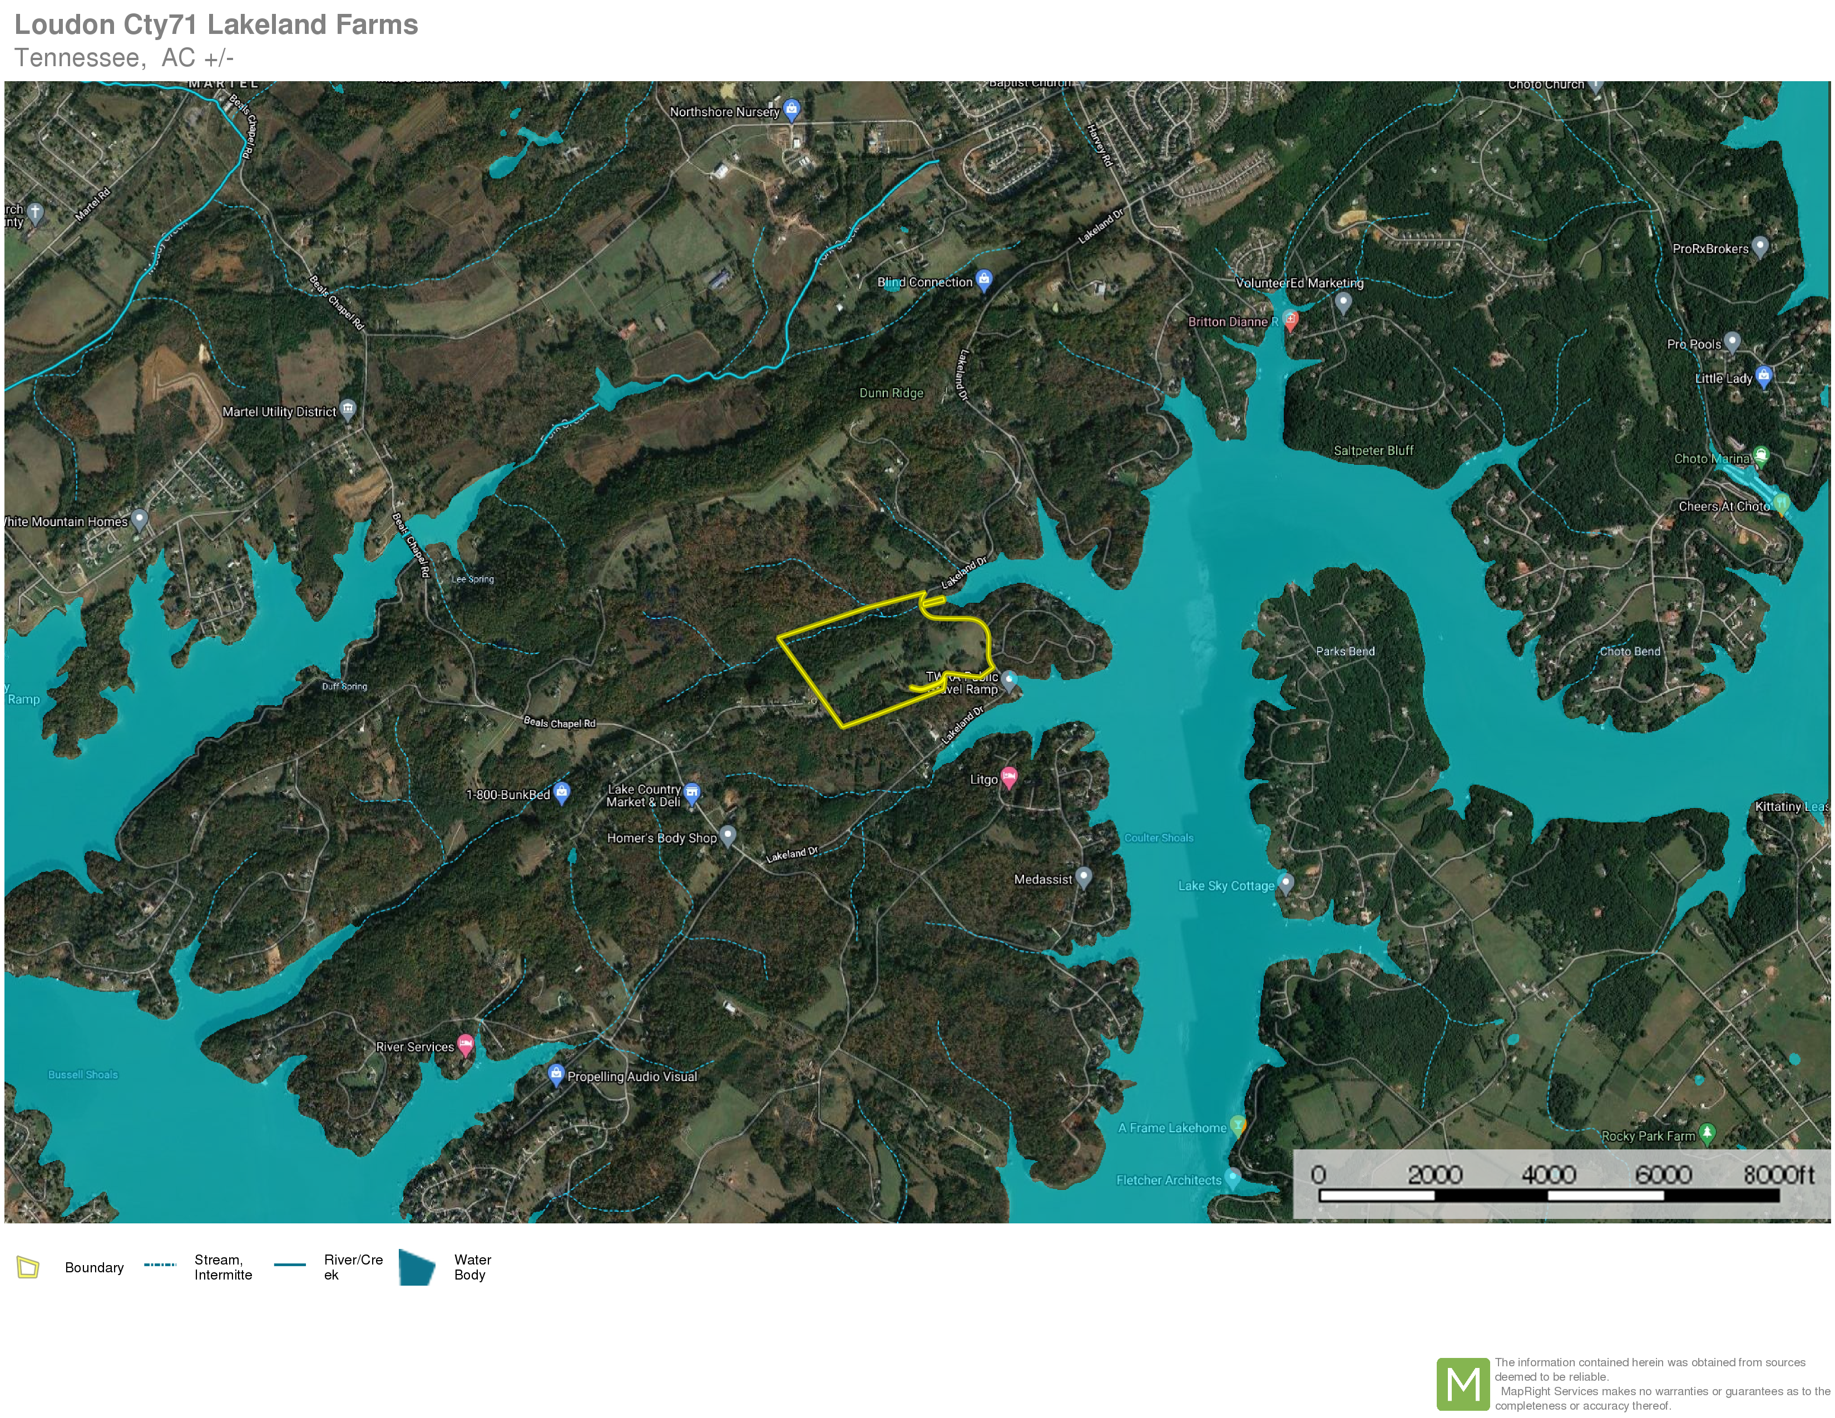Click the 1-800-BunkBed shopping pin

point(562,791)
